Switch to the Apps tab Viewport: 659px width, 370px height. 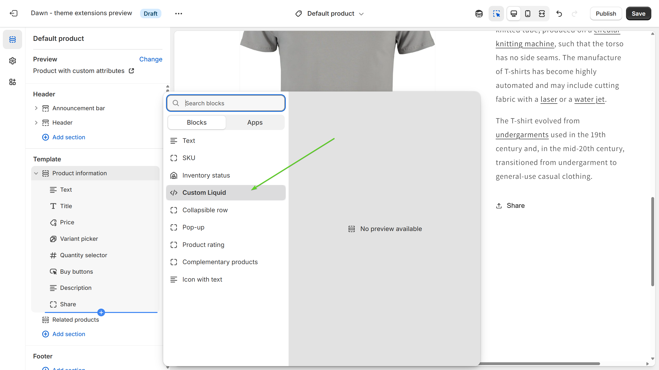point(255,123)
